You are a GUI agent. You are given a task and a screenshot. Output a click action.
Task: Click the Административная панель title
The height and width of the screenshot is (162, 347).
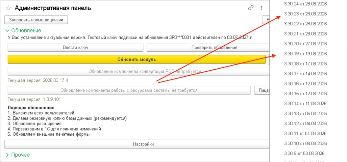[x=53, y=8]
